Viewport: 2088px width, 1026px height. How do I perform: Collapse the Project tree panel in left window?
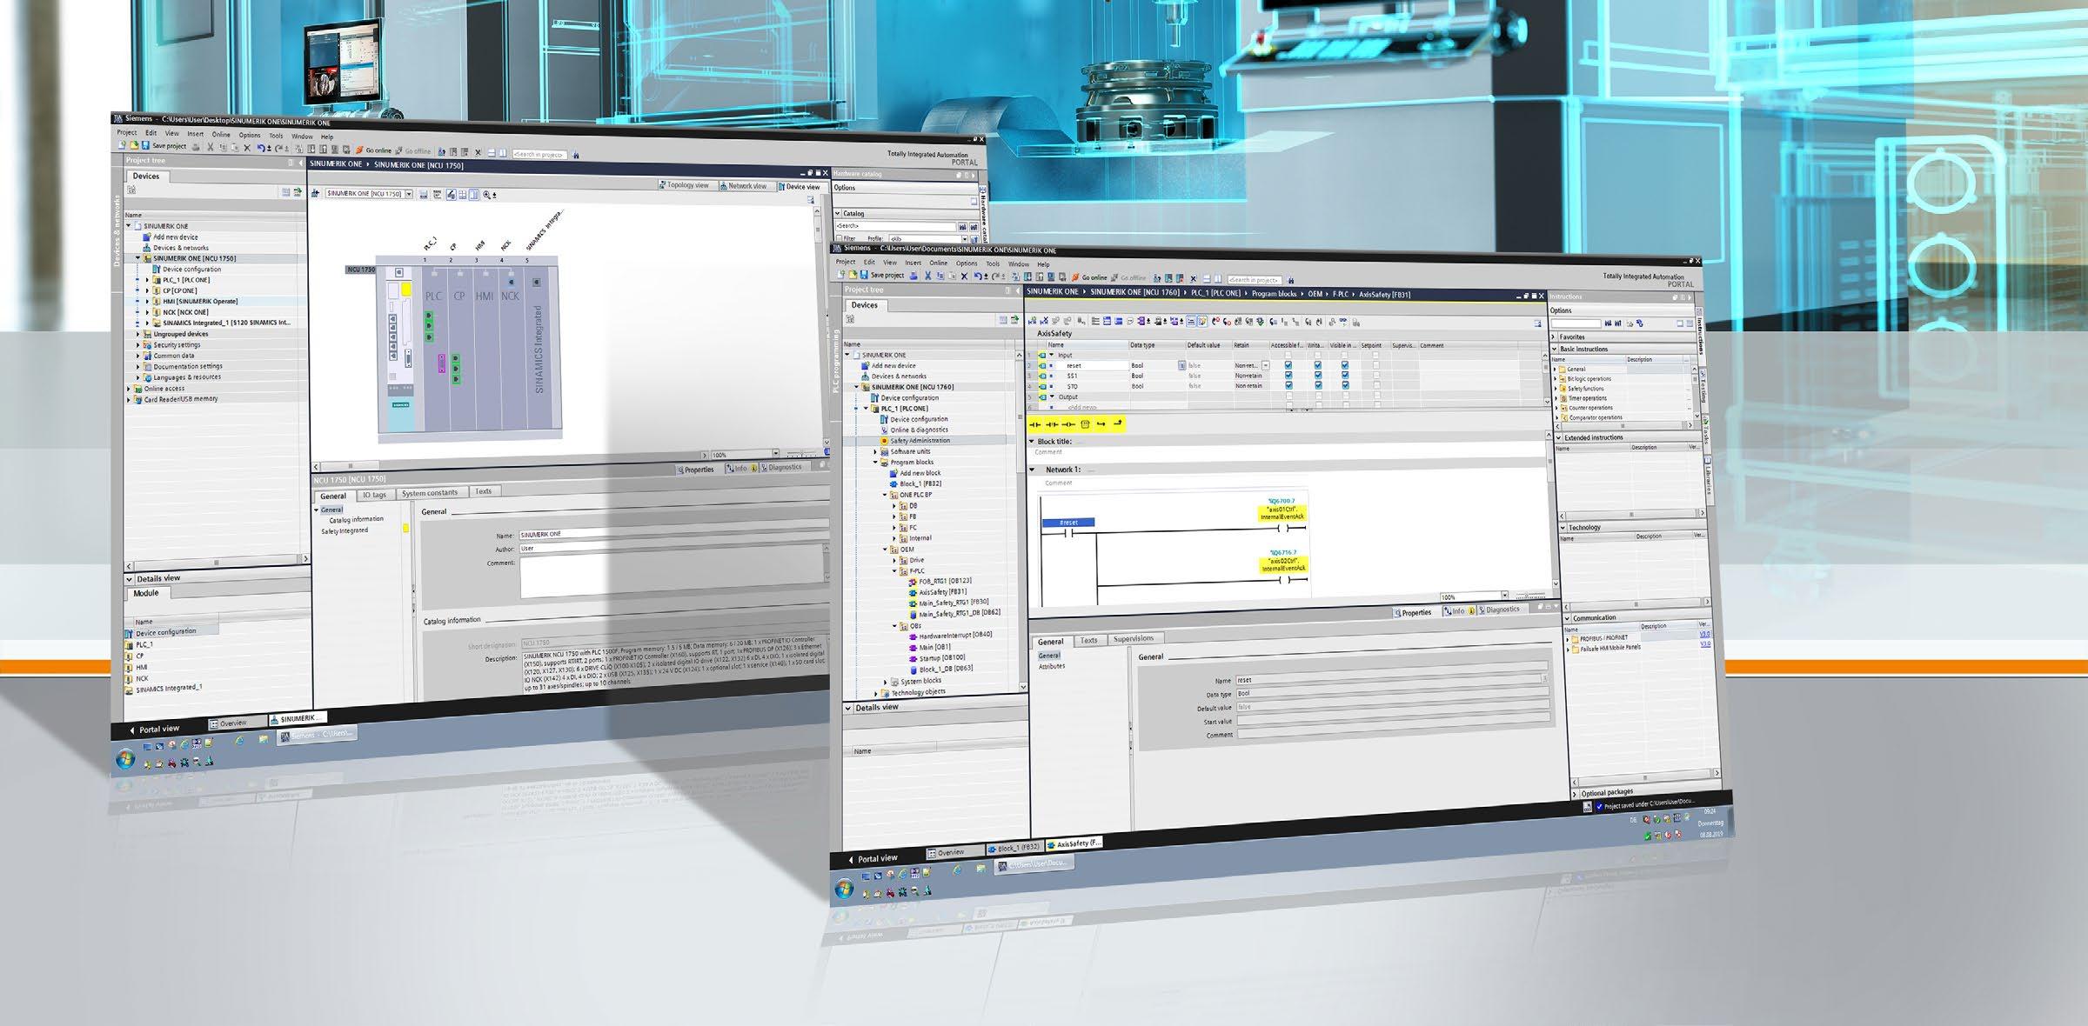(x=301, y=162)
